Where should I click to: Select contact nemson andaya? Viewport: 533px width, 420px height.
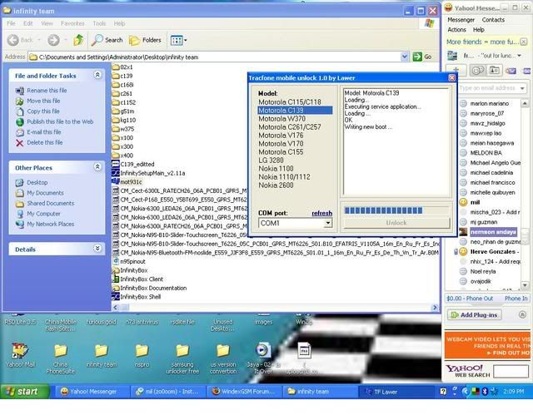[x=494, y=232]
